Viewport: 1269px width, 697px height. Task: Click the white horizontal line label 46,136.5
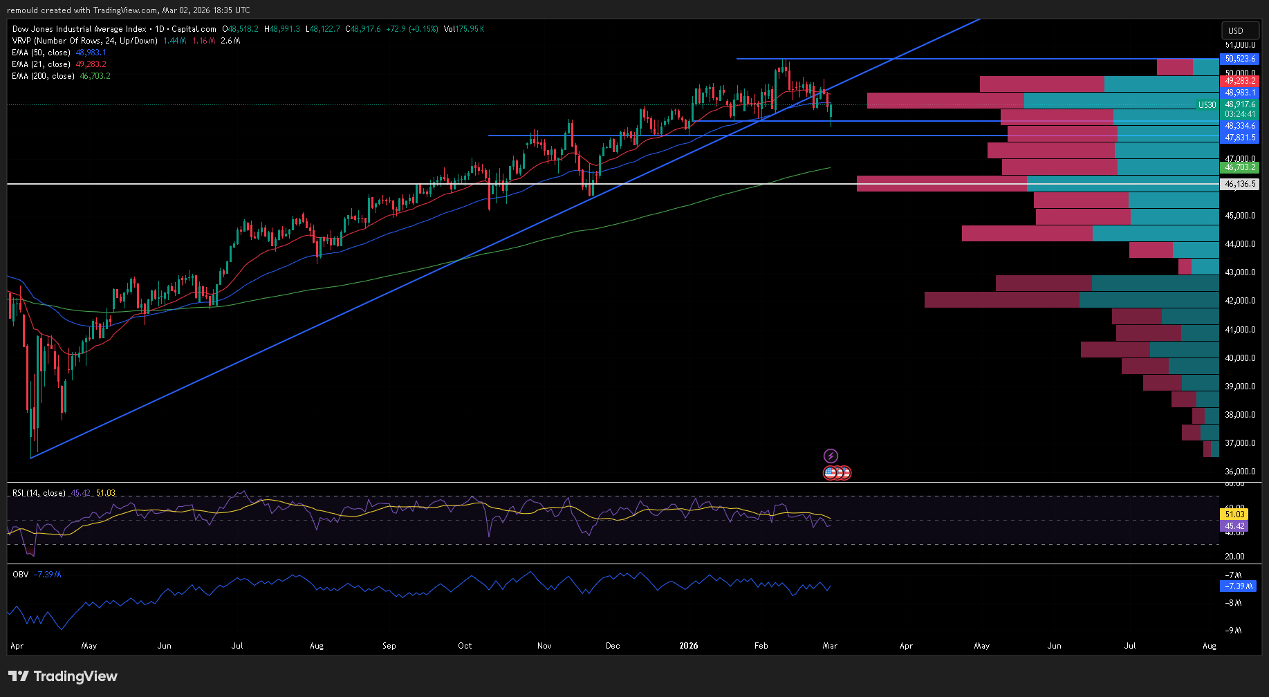pyautogui.click(x=1240, y=184)
